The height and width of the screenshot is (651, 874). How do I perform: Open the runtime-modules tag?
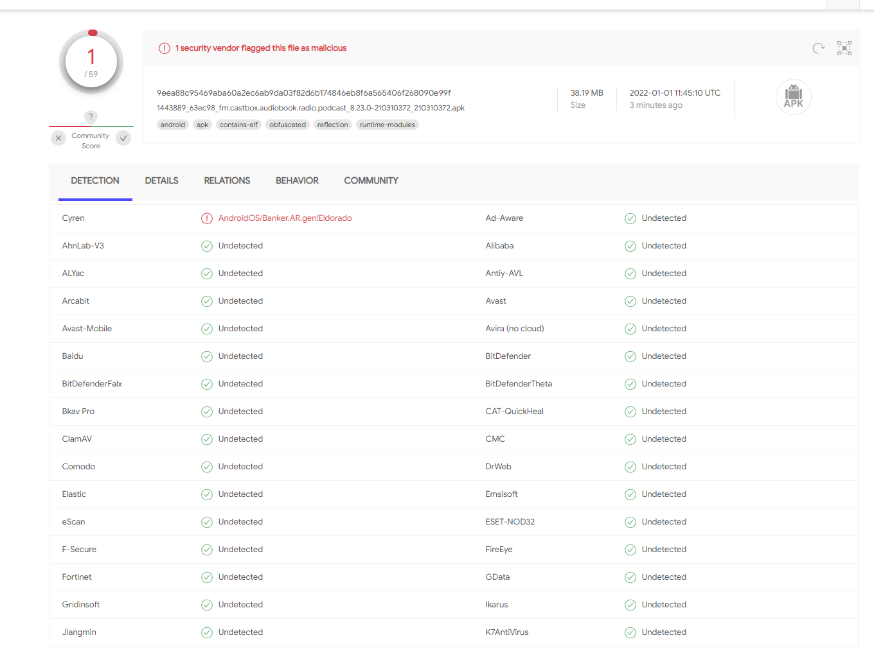coord(387,125)
